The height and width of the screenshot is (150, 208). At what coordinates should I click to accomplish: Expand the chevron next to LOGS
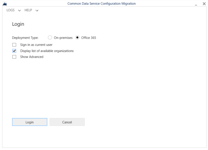19,11
